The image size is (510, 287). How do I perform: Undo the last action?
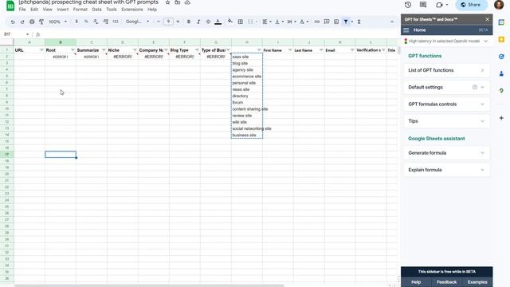(13, 22)
